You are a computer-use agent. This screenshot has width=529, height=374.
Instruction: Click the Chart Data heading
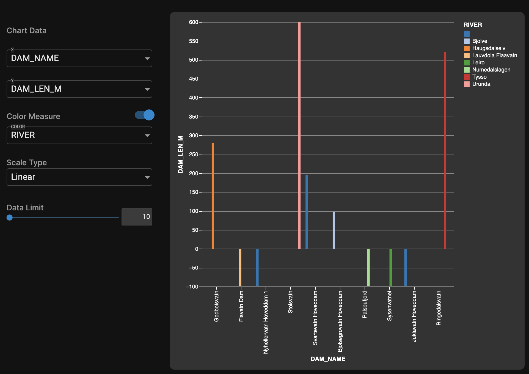[27, 31]
